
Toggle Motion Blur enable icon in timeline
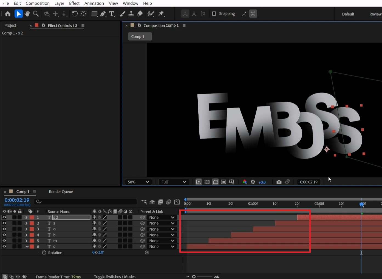coord(169,202)
